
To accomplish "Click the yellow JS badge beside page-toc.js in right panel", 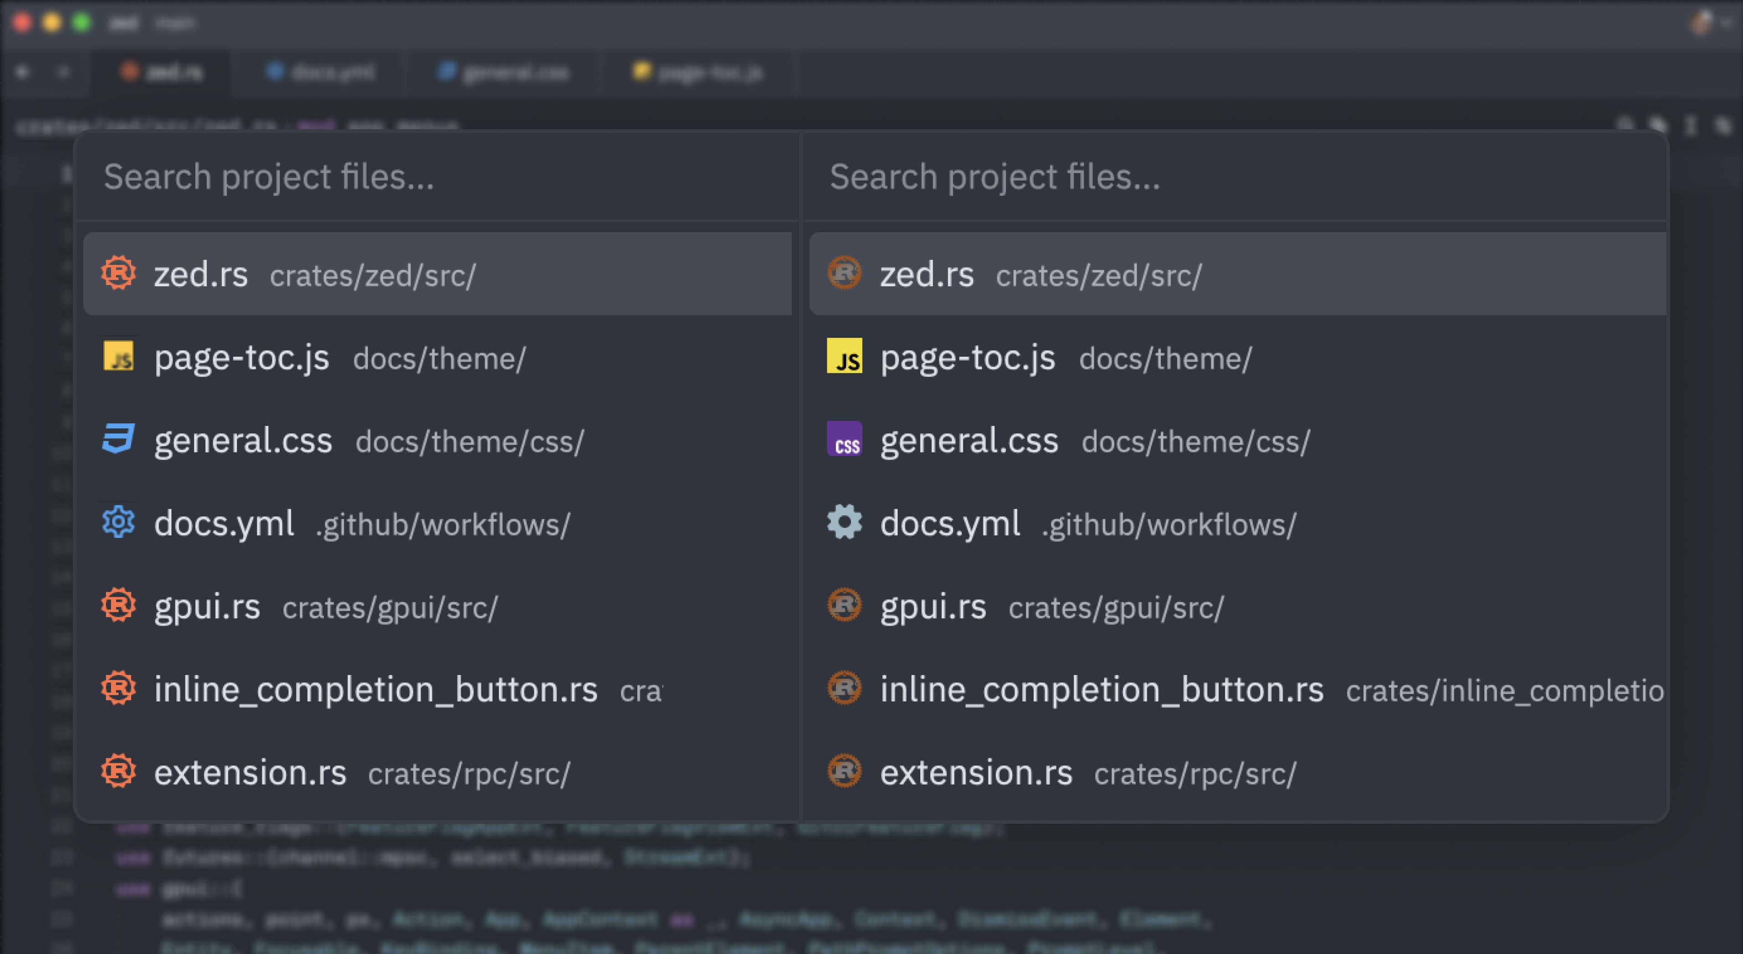I will click(x=845, y=358).
